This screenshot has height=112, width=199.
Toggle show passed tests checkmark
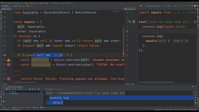(7, 89)
